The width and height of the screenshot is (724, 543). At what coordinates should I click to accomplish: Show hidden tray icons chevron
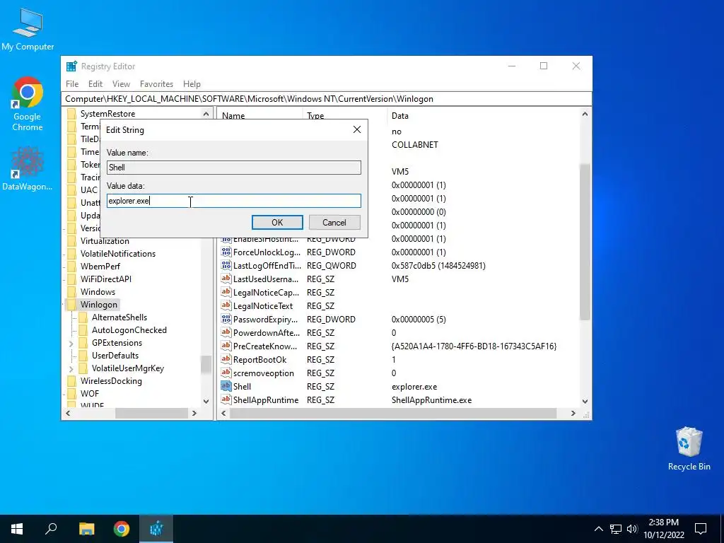click(598, 529)
